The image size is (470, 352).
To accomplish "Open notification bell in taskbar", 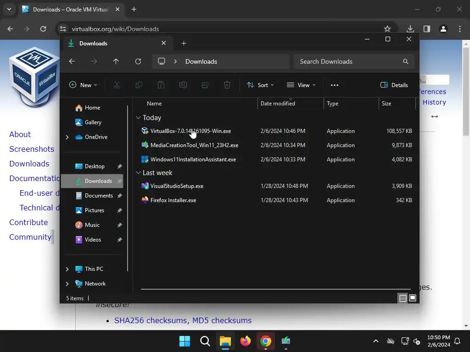I will 458,341.
